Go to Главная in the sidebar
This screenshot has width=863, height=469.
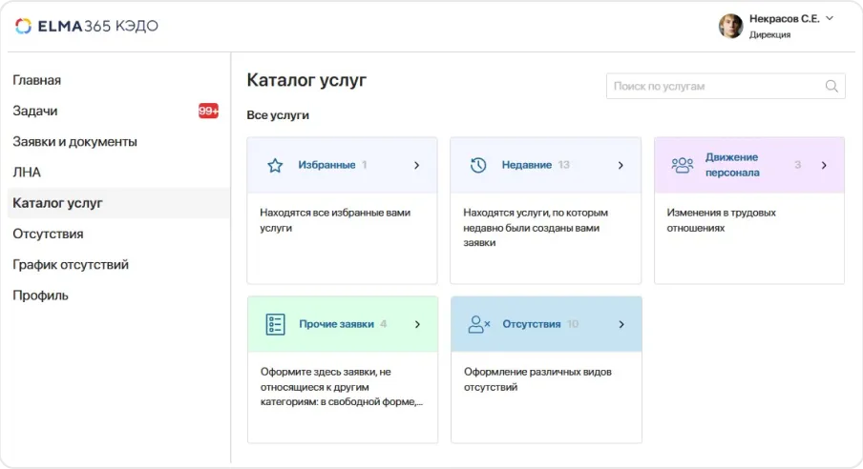point(37,80)
